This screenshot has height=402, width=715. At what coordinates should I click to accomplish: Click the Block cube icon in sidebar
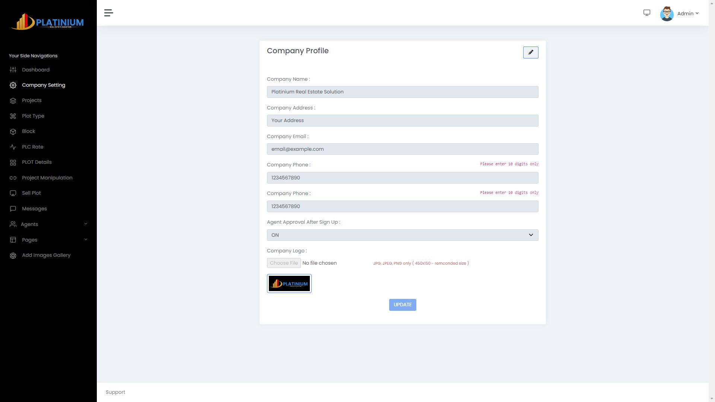[x=13, y=131]
